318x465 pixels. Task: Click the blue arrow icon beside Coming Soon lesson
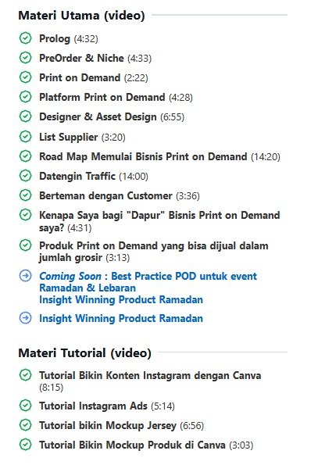coord(25,276)
